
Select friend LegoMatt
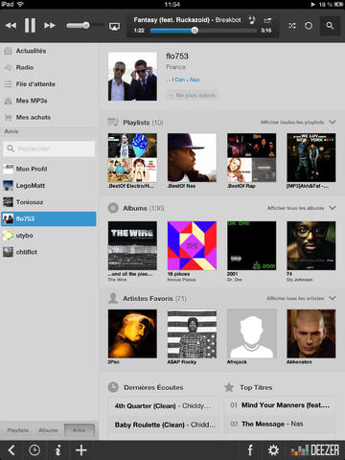tap(49, 186)
